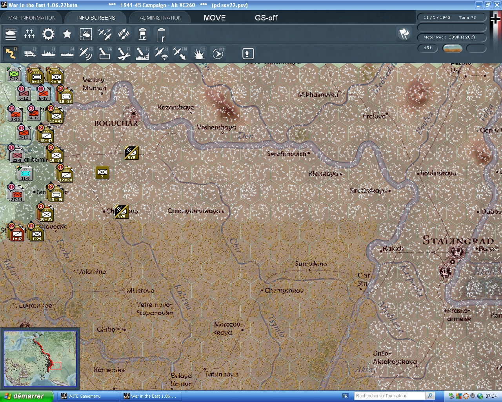Click the minimap thumbnail in the corner
This screenshot has height=402, width=502.
tap(40, 358)
